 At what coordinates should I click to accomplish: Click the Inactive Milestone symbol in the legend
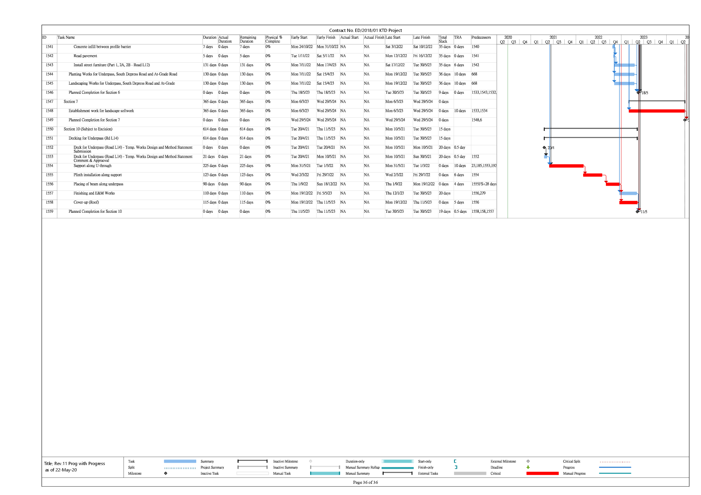(x=311, y=461)
